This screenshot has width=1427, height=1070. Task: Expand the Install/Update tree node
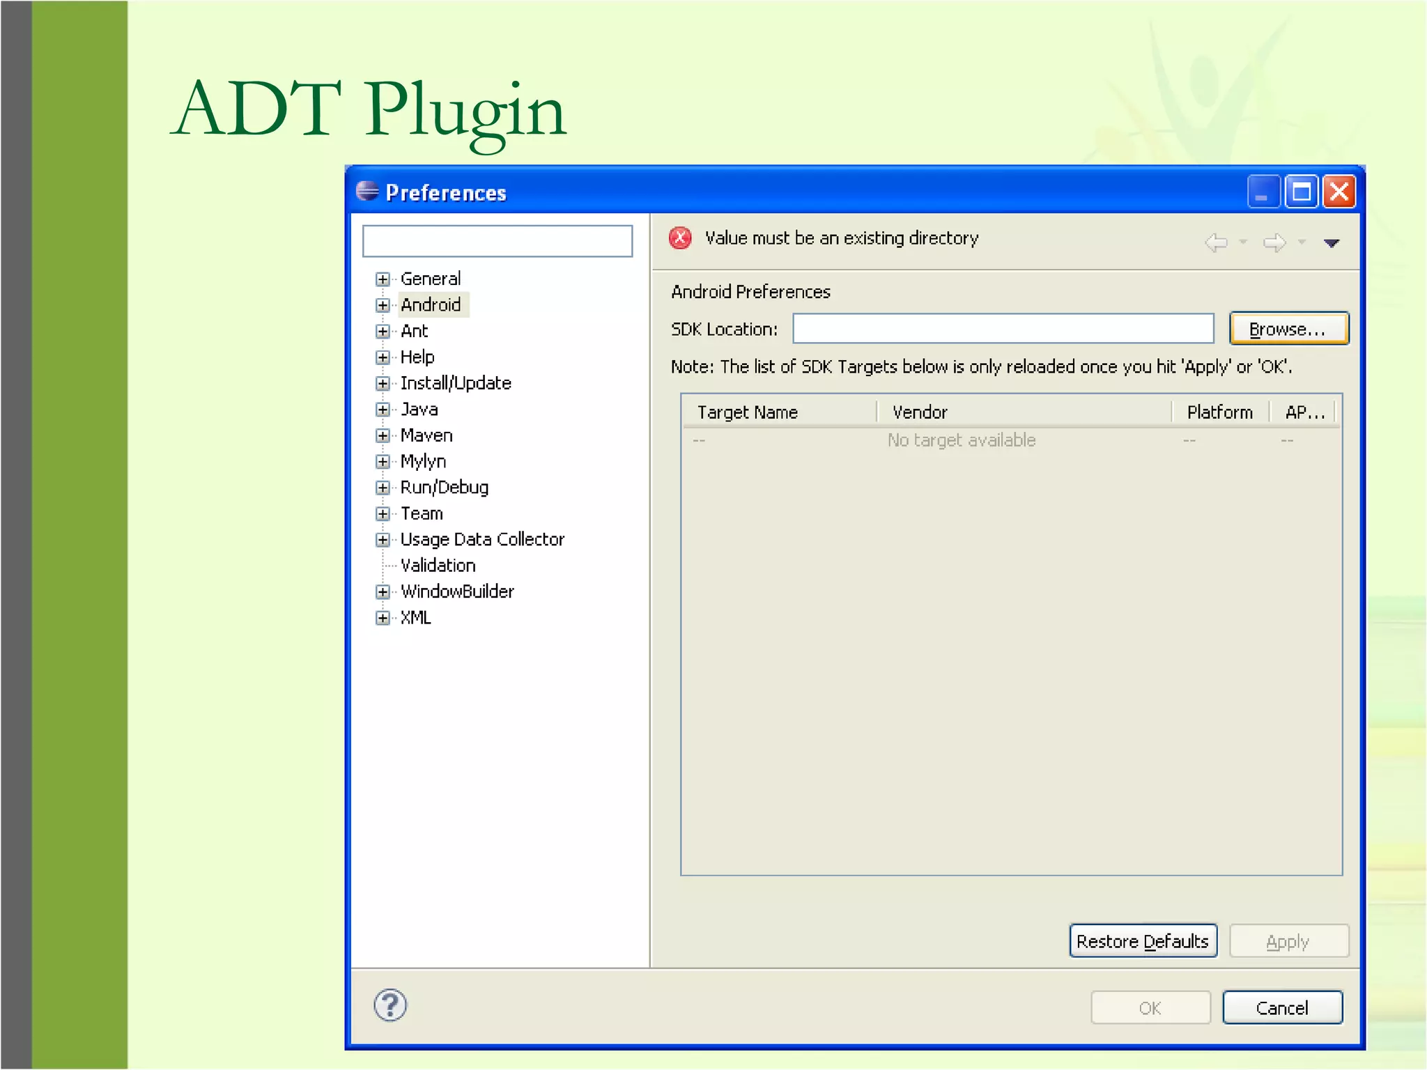(383, 383)
